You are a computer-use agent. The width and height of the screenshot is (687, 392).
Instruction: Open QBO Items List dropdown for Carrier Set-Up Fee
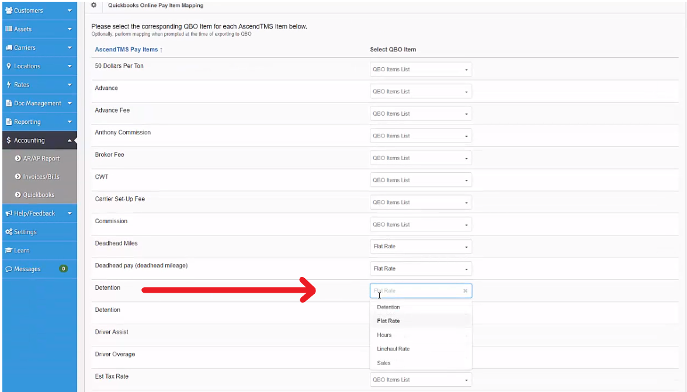click(x=421, y=202)
